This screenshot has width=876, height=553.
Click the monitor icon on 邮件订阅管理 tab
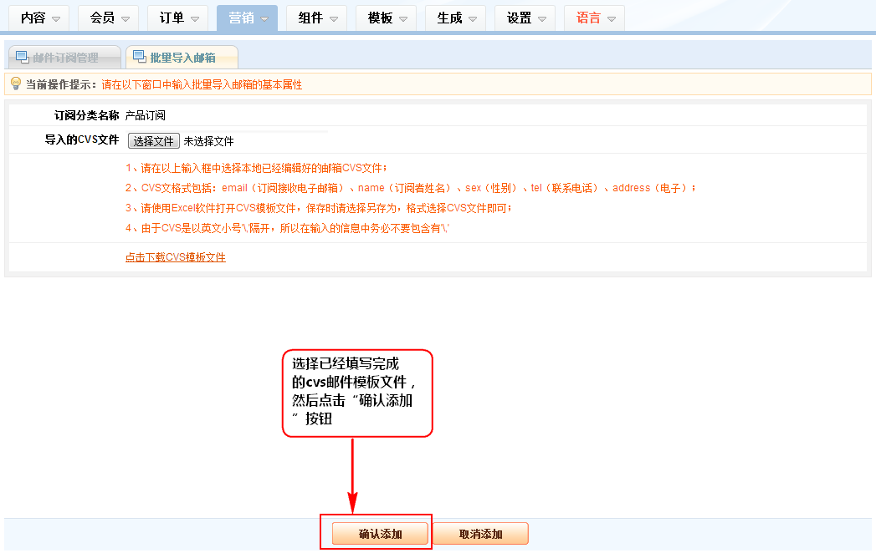click(23, 57)
